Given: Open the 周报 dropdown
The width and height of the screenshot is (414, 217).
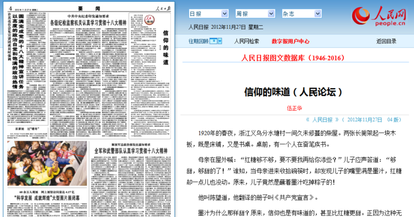Looking at the screenshot, I should 255,13.
